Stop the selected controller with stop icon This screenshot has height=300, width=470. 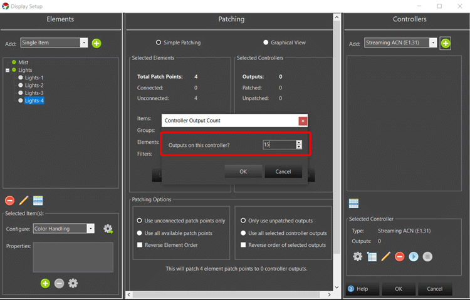427,256
